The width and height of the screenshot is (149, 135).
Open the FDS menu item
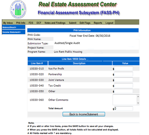pyautogui.click(x=31, y=23)
